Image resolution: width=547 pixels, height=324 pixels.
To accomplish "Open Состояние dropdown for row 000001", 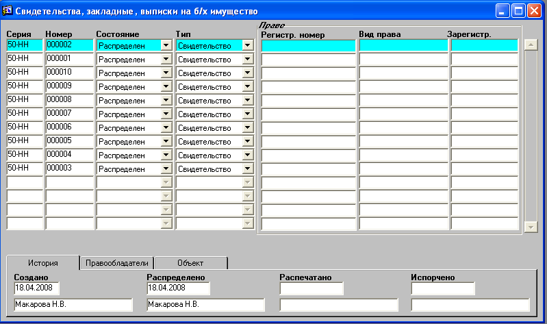I will [x=166, y=59].
